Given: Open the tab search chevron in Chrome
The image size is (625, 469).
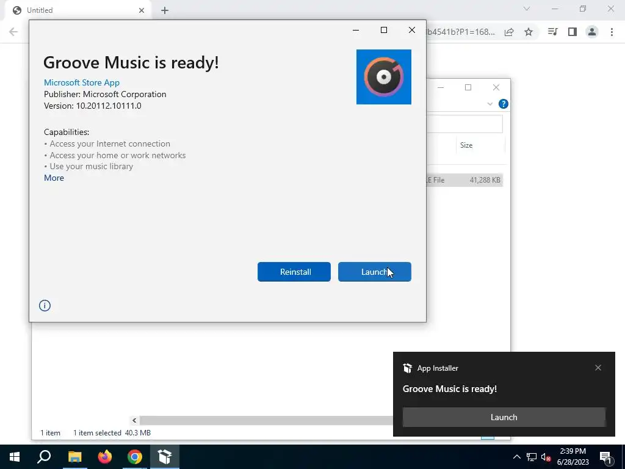Looking at the screenshot, I should (527, 9).
